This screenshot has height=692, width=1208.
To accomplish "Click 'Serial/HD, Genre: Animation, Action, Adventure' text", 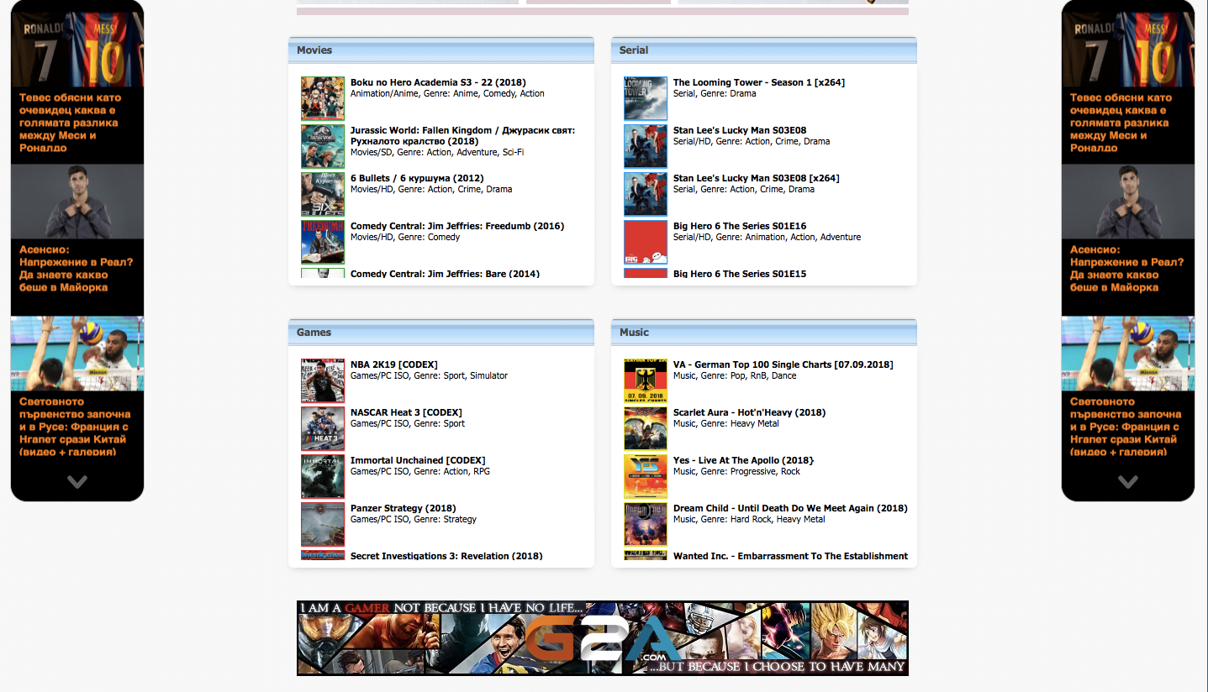I will pos(767,237).
